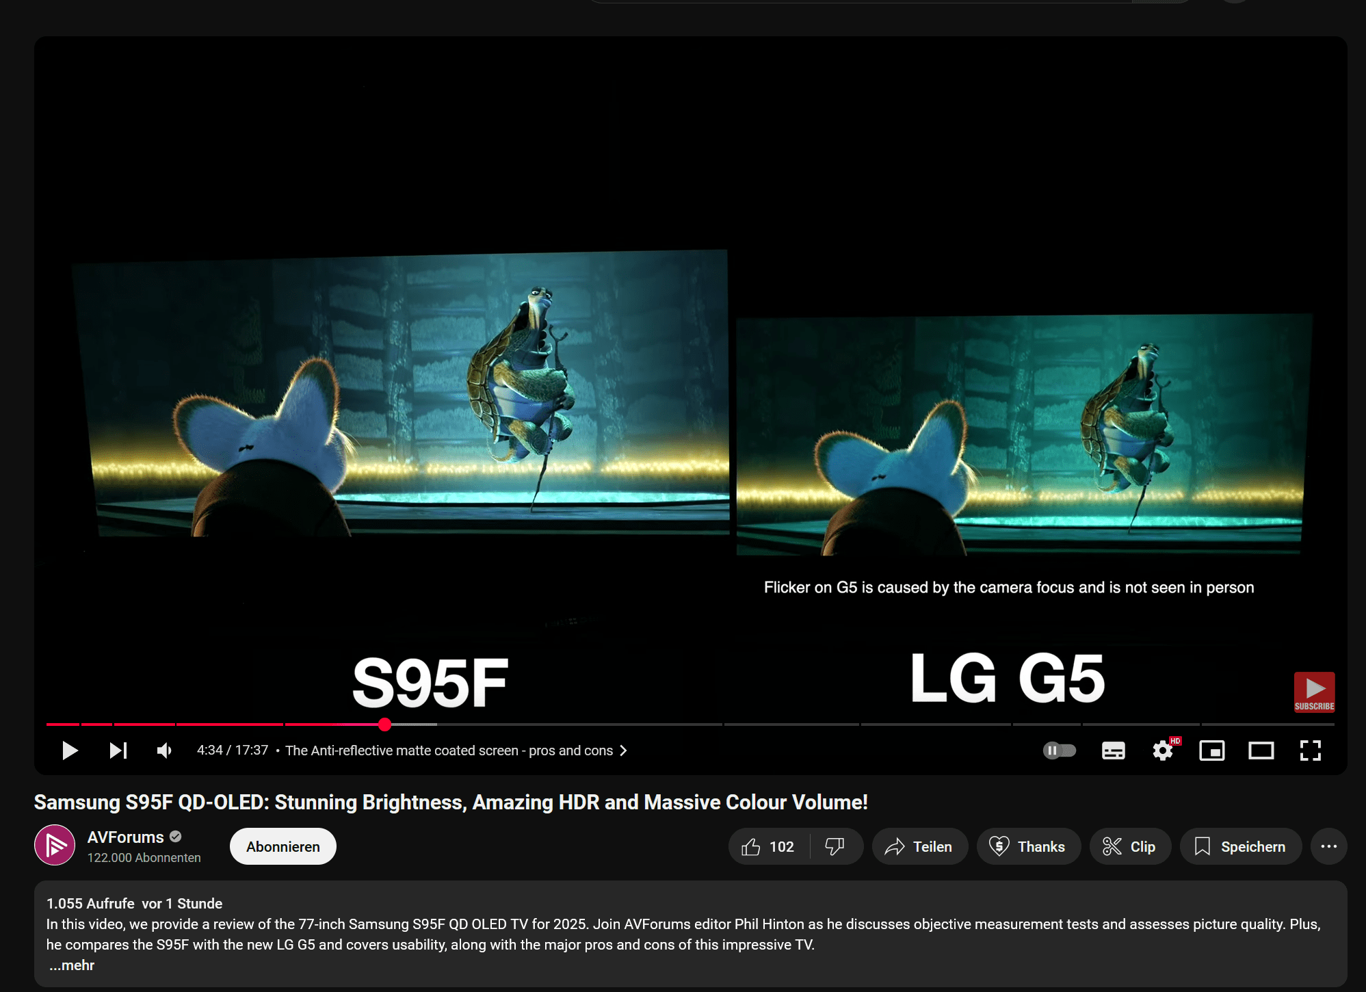Skip to the next video
This screenshot has width=1366, height=992.
pos(118,750)
